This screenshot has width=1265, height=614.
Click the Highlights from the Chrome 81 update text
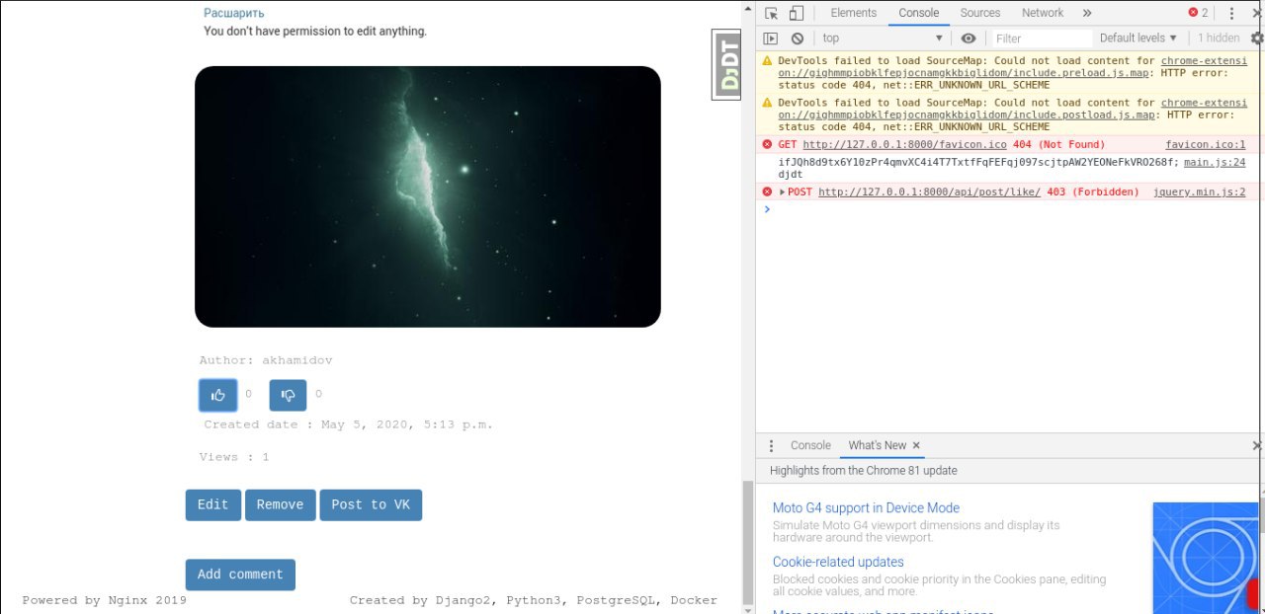coord(863,471)
